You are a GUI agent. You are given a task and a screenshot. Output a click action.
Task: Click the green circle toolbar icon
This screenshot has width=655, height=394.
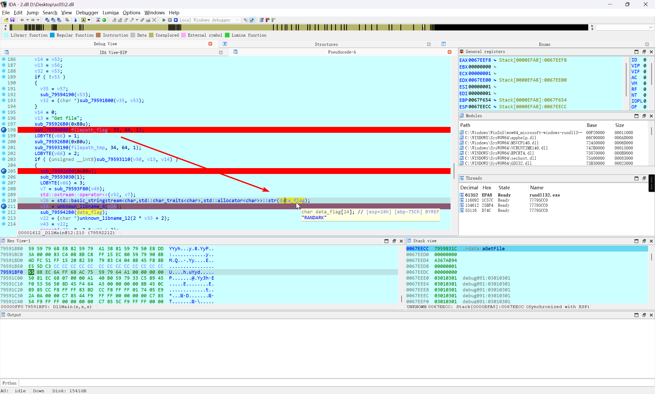(x=104, y=20)
